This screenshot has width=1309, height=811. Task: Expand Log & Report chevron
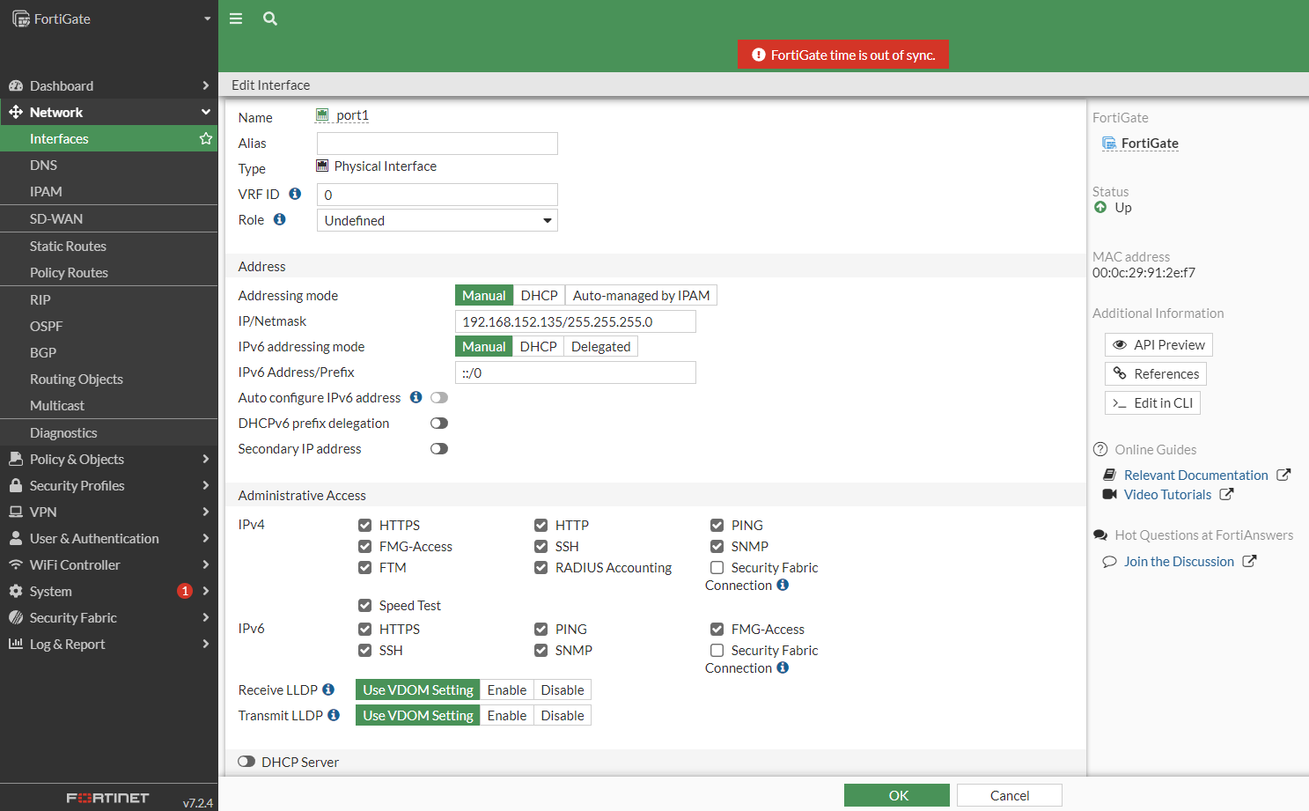(x=206, y=644)
